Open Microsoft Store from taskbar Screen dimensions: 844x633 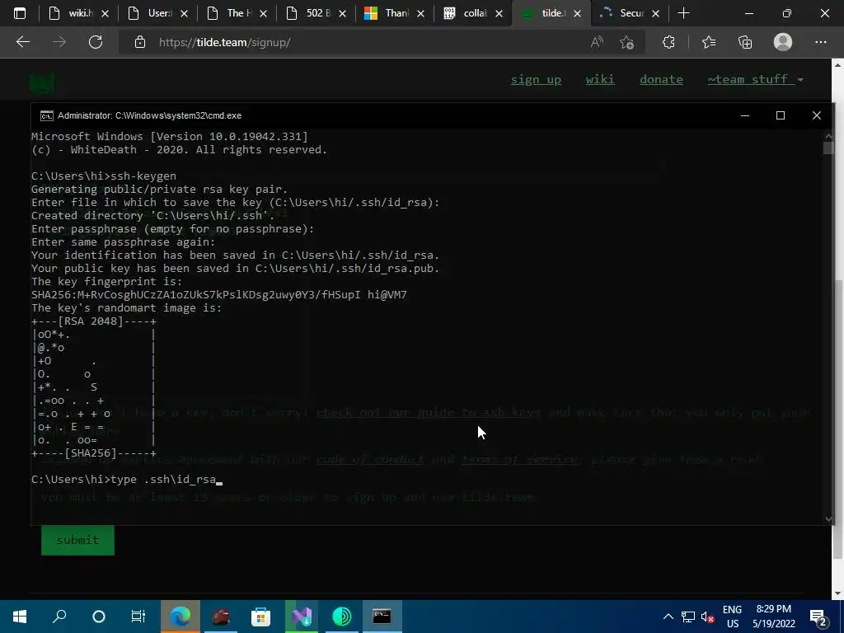[260, 617]
